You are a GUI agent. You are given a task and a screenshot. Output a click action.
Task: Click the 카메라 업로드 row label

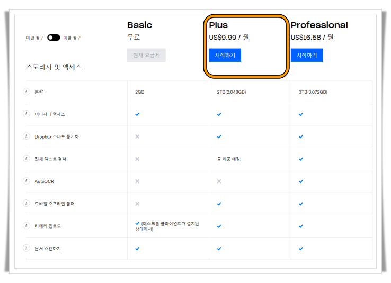(x=48, y=226)
